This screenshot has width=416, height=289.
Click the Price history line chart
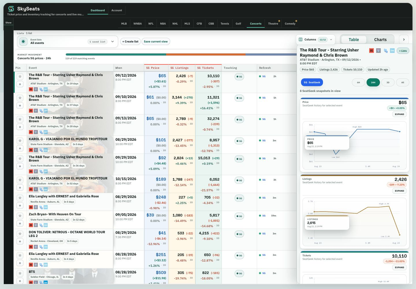354,145
